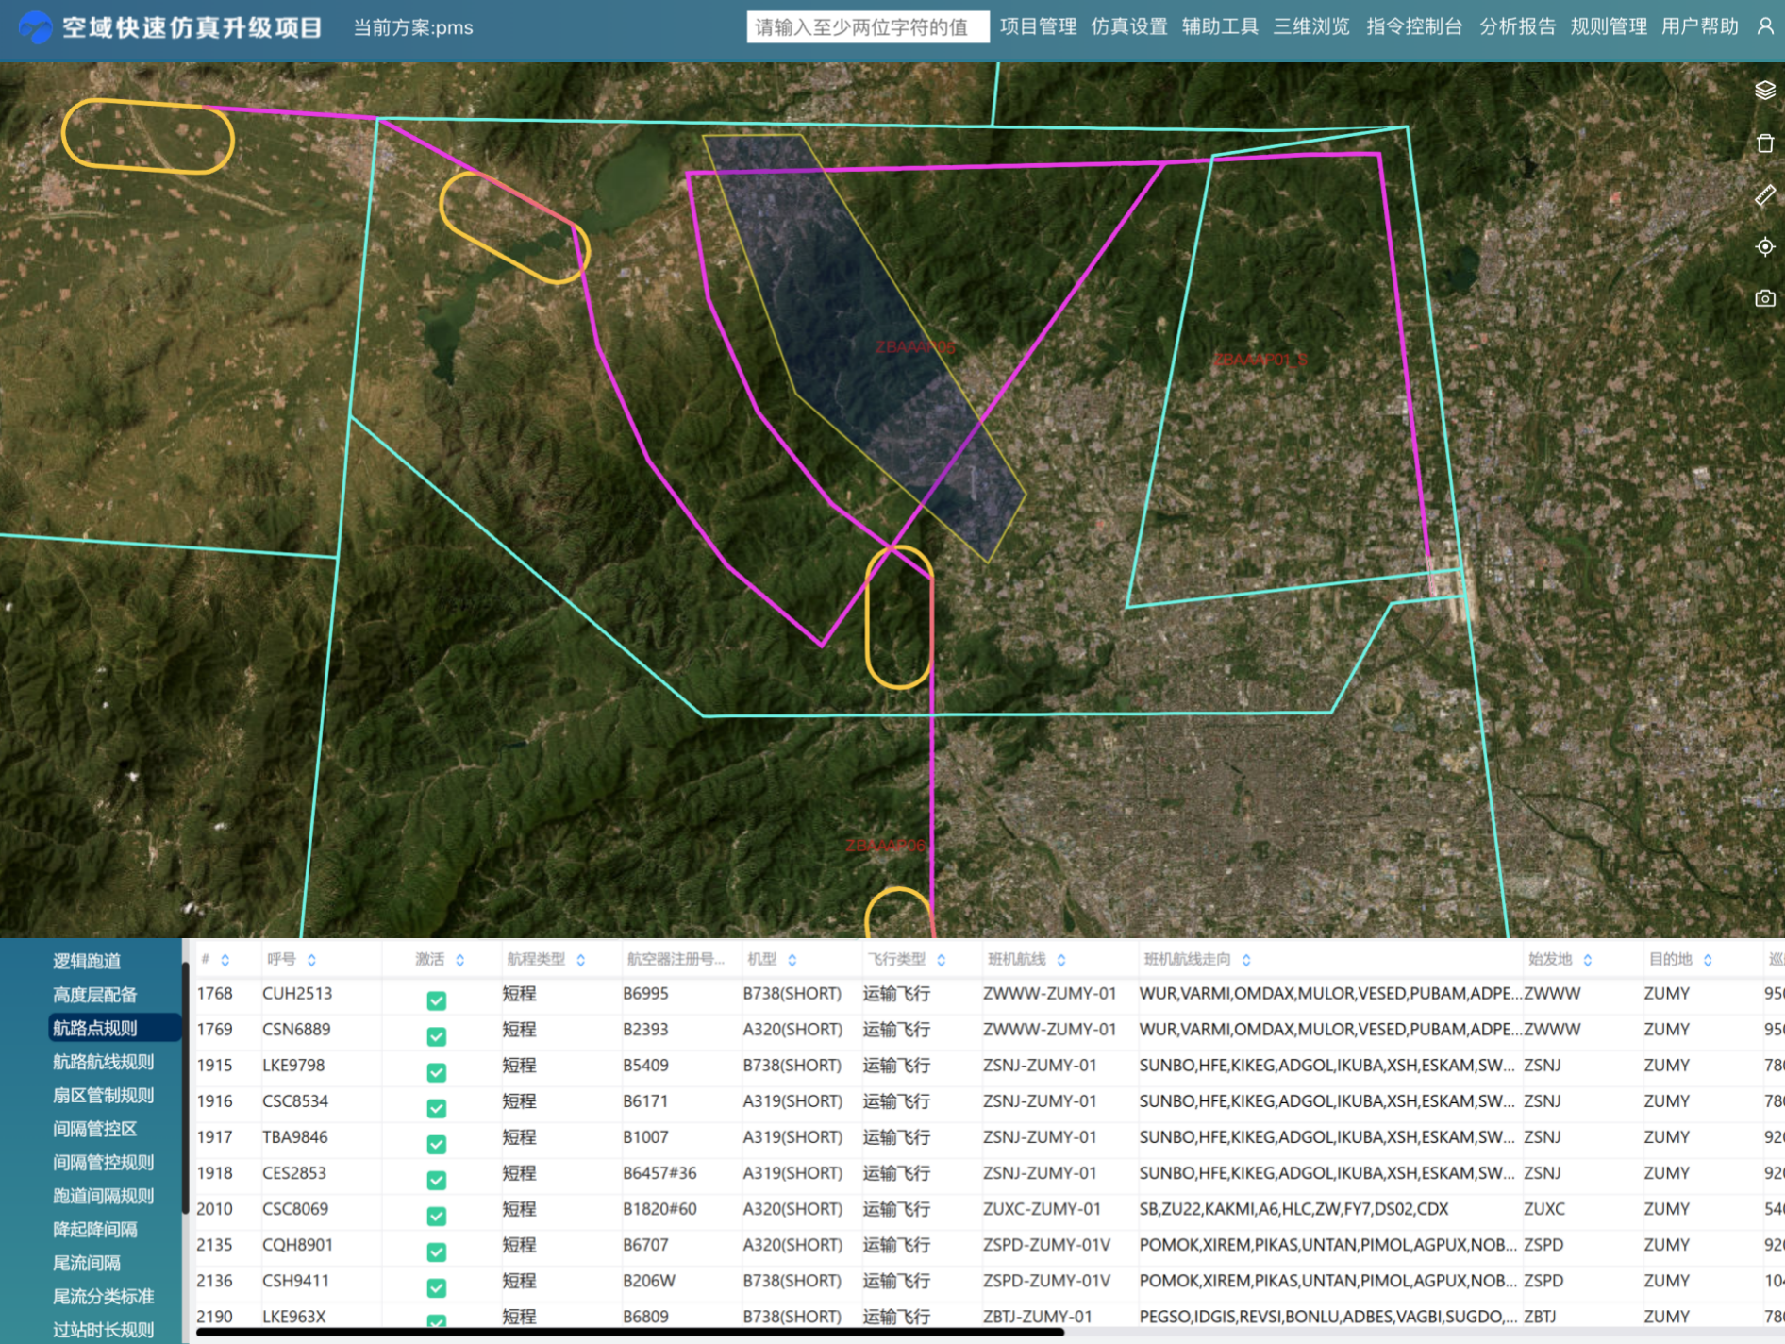The width and height of the screenshot is (1785, 1344).
Task: Open the map layers icon
Action: pos(1764,91)
